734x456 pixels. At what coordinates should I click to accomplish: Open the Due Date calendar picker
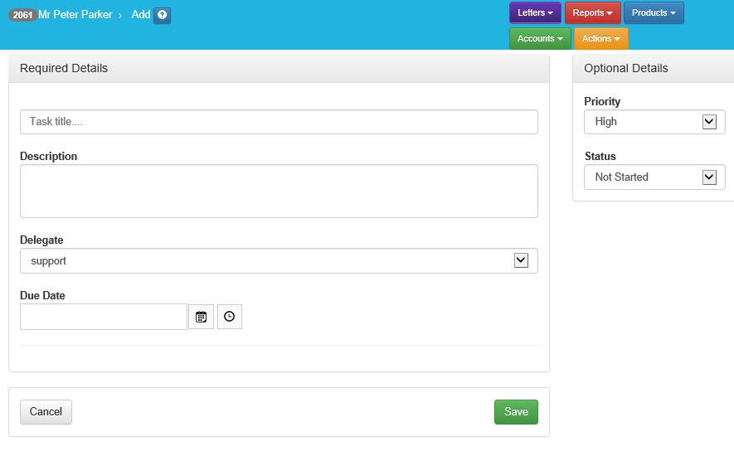click(201, 317)
